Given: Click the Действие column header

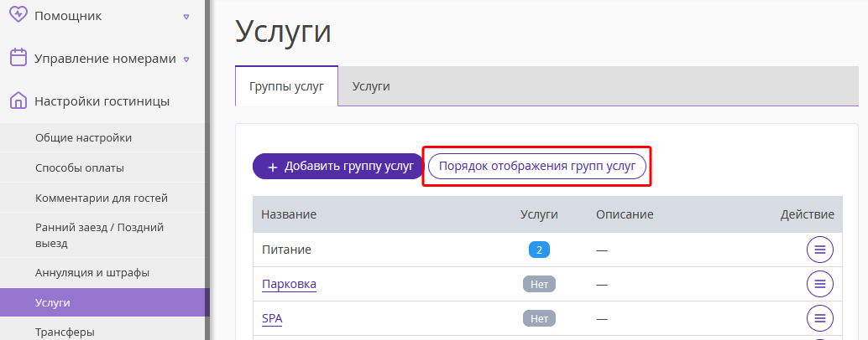Looking at the screenshot, I should click(807, 214).
